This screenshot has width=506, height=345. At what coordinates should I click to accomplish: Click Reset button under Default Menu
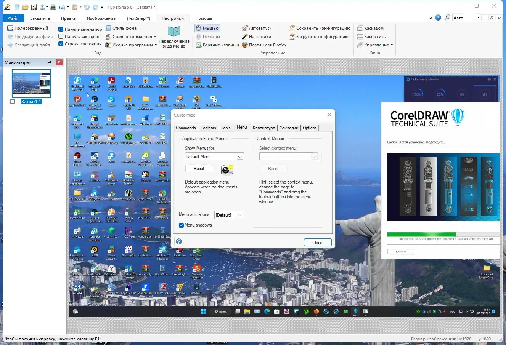coord(199,169)
